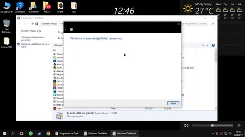Open the taskbar icon right of WhatsApp

click(39, 134)
